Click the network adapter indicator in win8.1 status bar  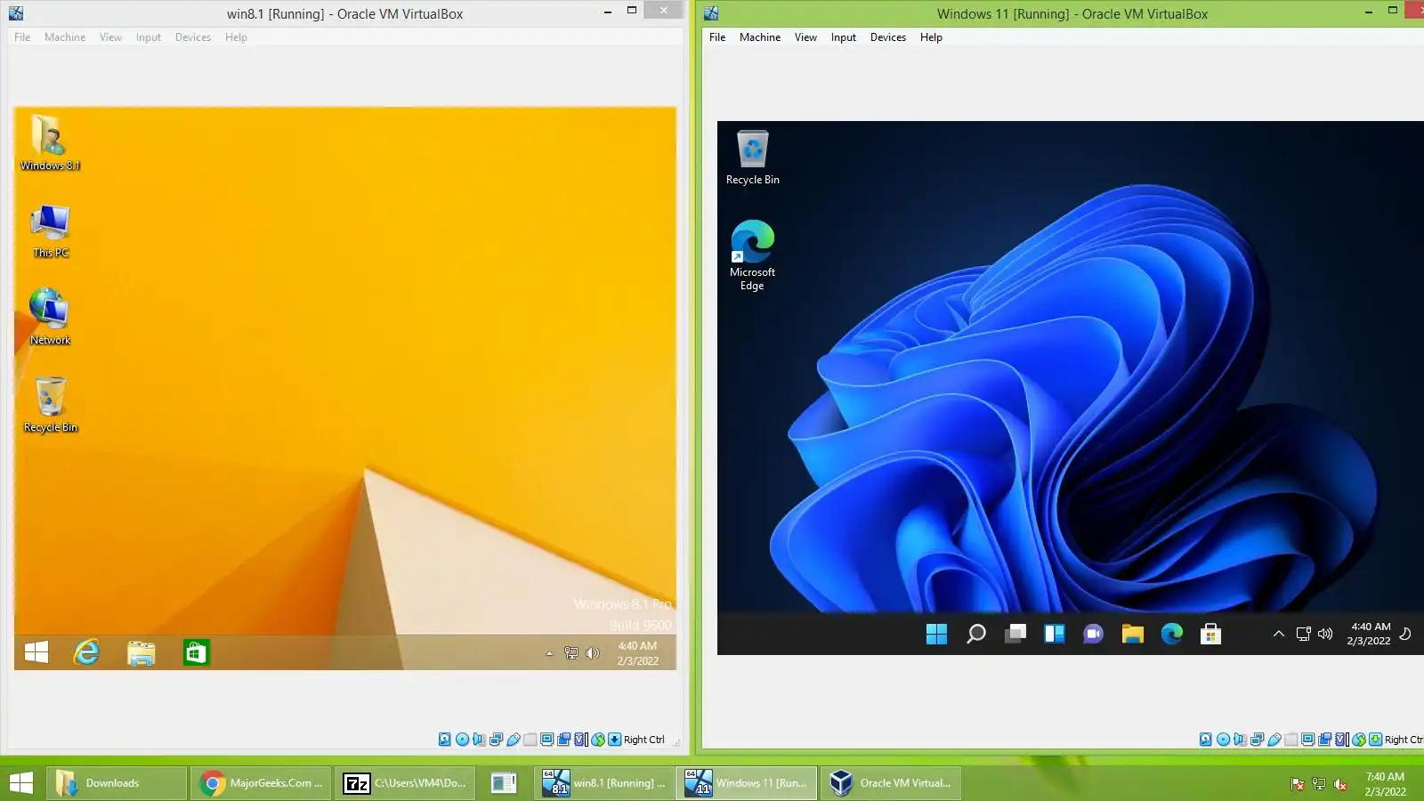click(496, 740)
